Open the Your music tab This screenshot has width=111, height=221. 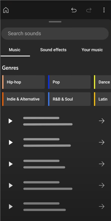click(x=92, y=50)
